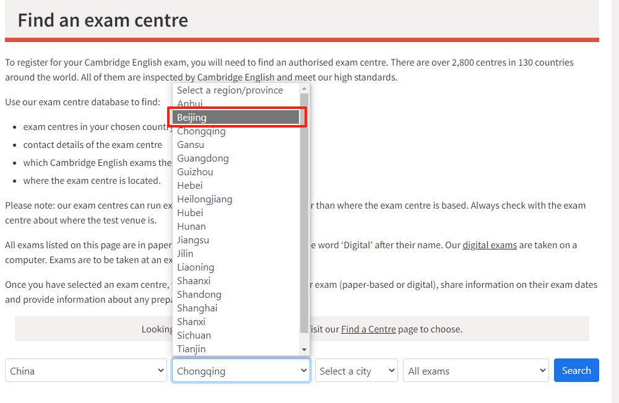
Task: Pick Chongqing from the open region list
Action: [x=236, y=131]
